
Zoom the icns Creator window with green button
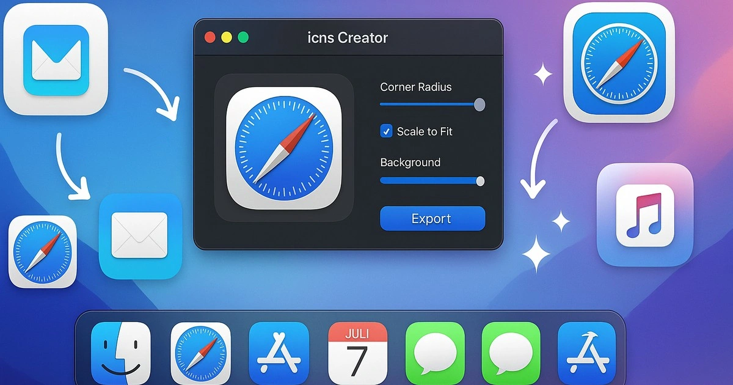(x=243, y=37)
